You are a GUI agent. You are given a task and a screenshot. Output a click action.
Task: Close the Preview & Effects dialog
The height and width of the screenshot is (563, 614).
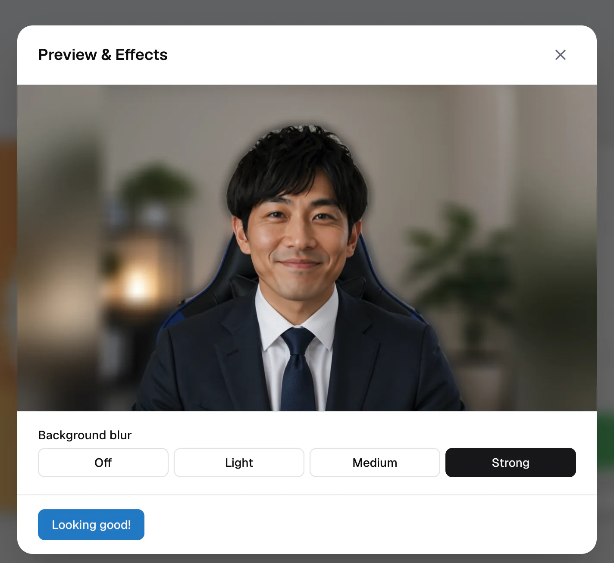click(x=560, y=55)
